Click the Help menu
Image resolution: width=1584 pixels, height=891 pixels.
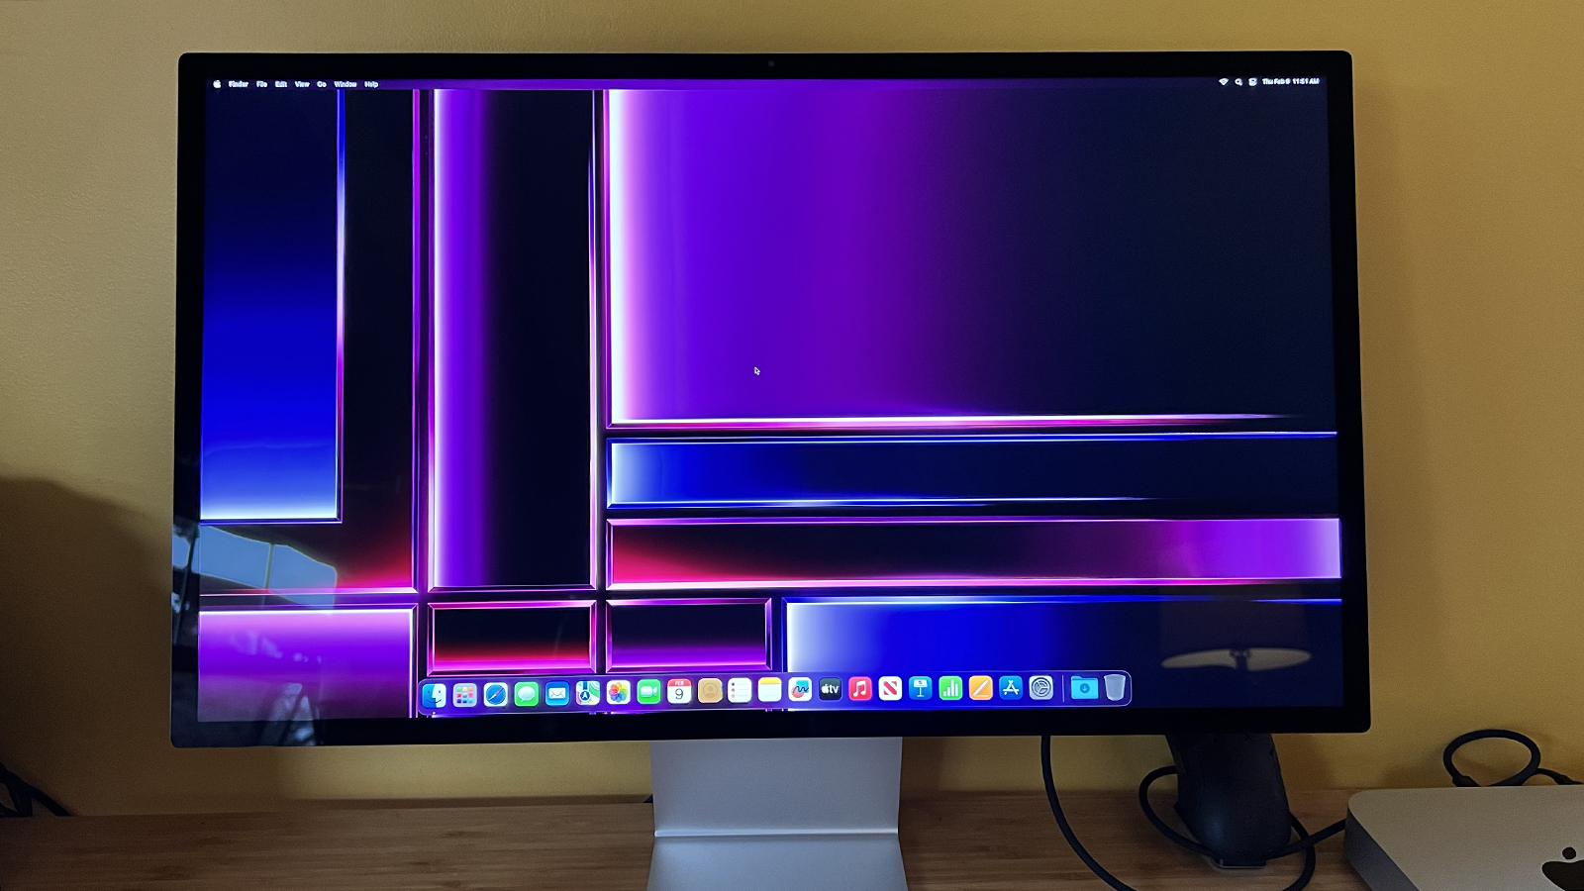tap(371, 84)
